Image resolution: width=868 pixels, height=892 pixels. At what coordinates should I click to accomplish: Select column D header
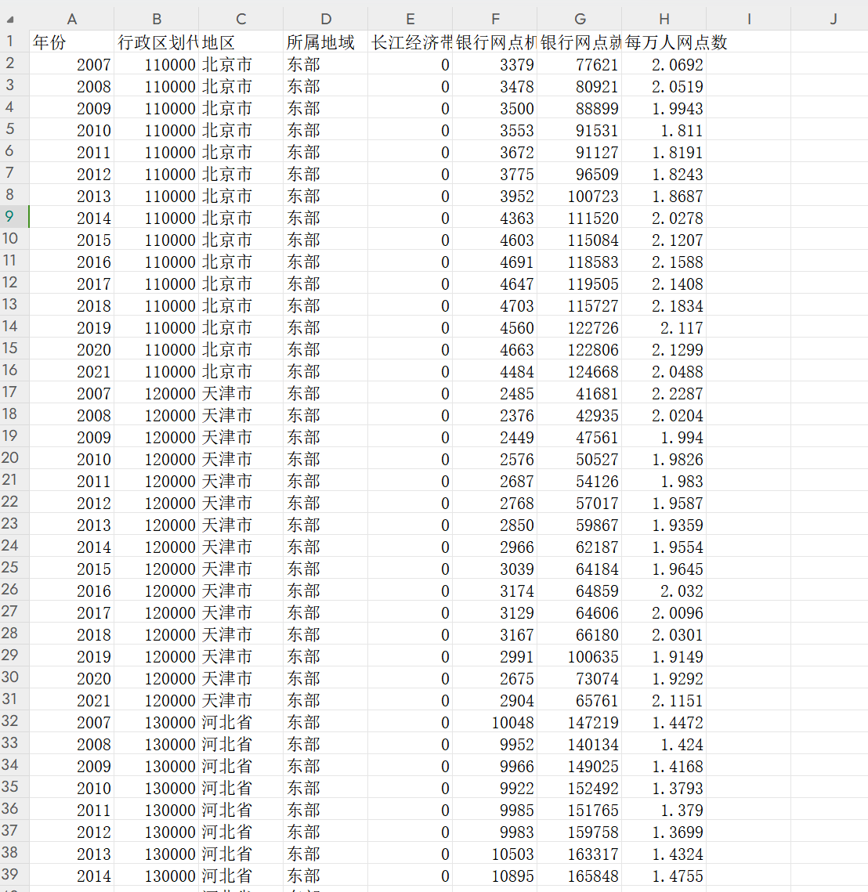coord(326,19)
